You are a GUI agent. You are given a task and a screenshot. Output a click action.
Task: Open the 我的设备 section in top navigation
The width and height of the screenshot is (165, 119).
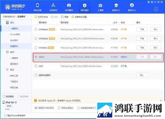(x=37, y=7)
